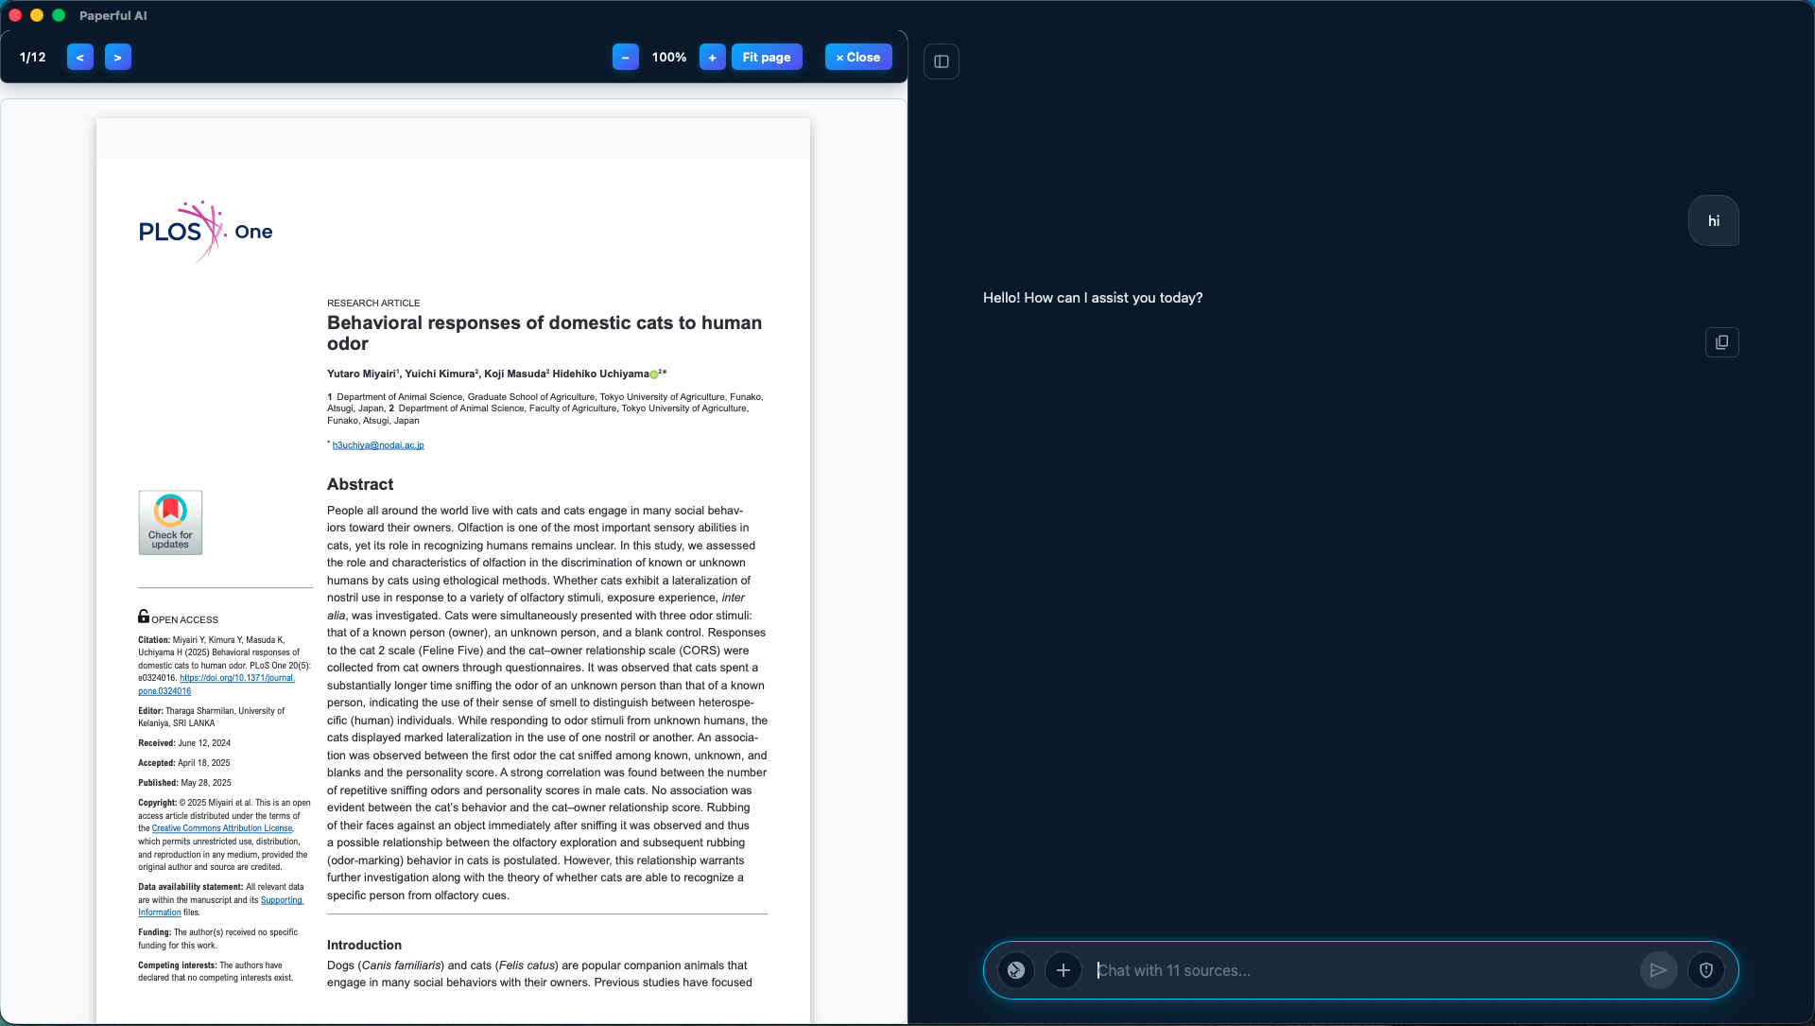Click the Introduction heading

[x=364, y=945]
